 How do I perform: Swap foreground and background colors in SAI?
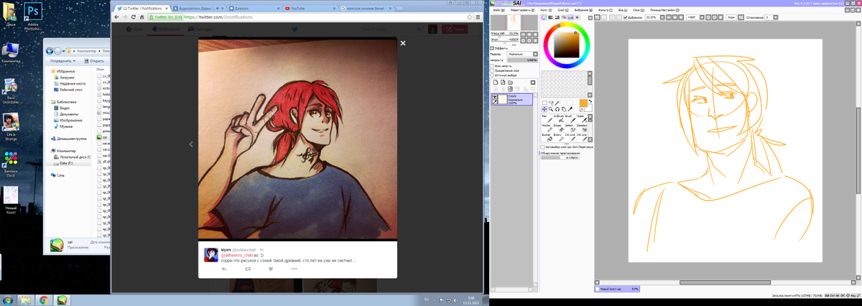(590, 101)
